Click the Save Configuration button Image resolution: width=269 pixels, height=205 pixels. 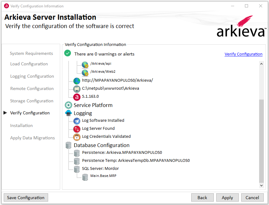click(x=26, y=198)
